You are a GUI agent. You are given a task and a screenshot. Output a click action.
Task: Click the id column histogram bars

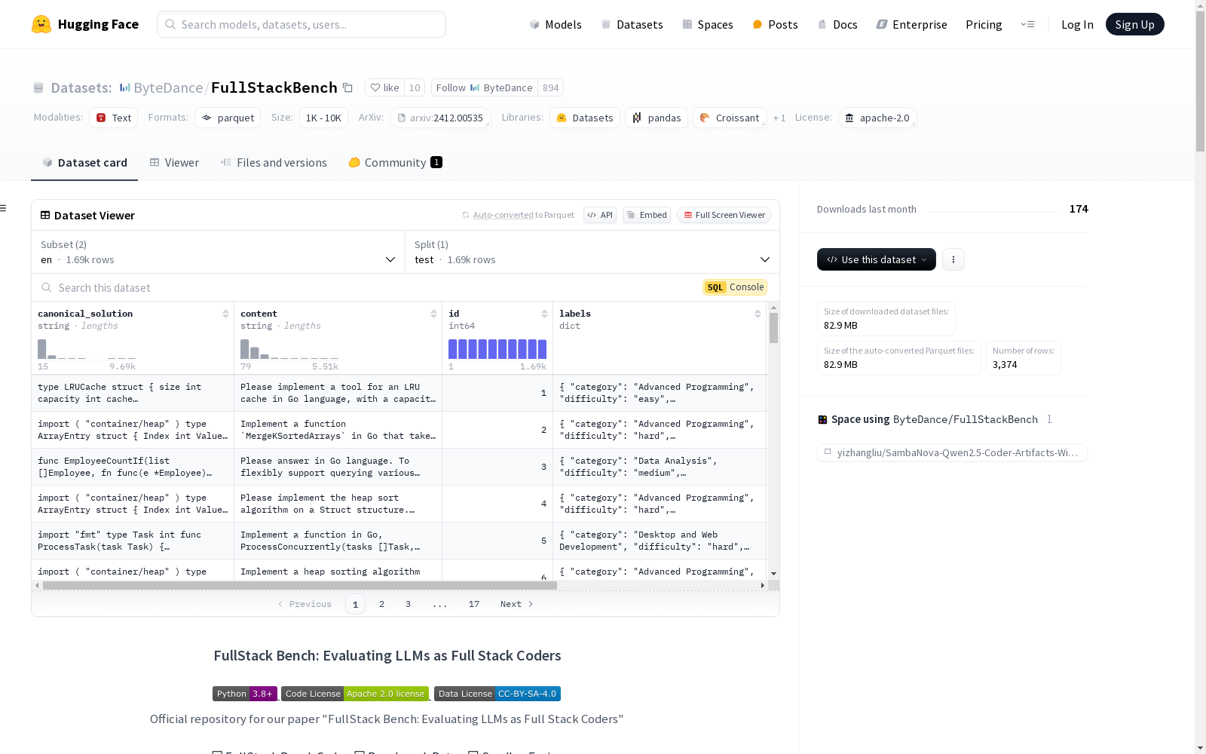pos(497,349)
